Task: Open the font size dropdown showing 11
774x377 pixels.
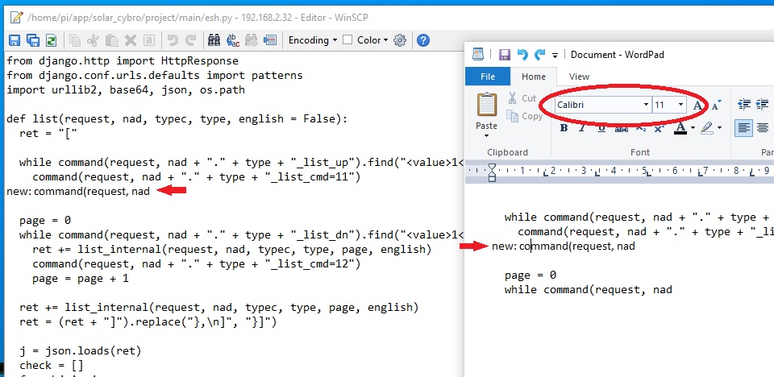Action: 680,106
